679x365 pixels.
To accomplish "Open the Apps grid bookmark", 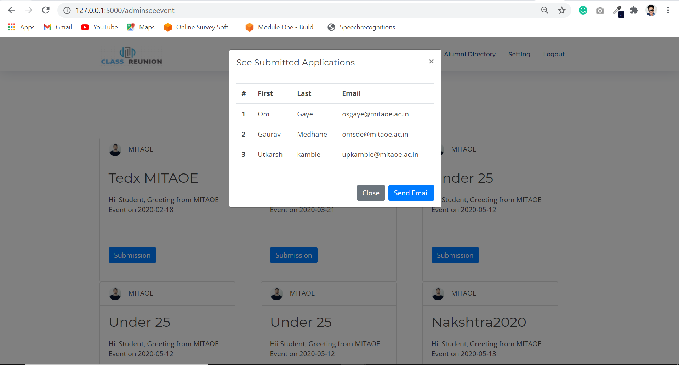I will (x=21, y=27).
